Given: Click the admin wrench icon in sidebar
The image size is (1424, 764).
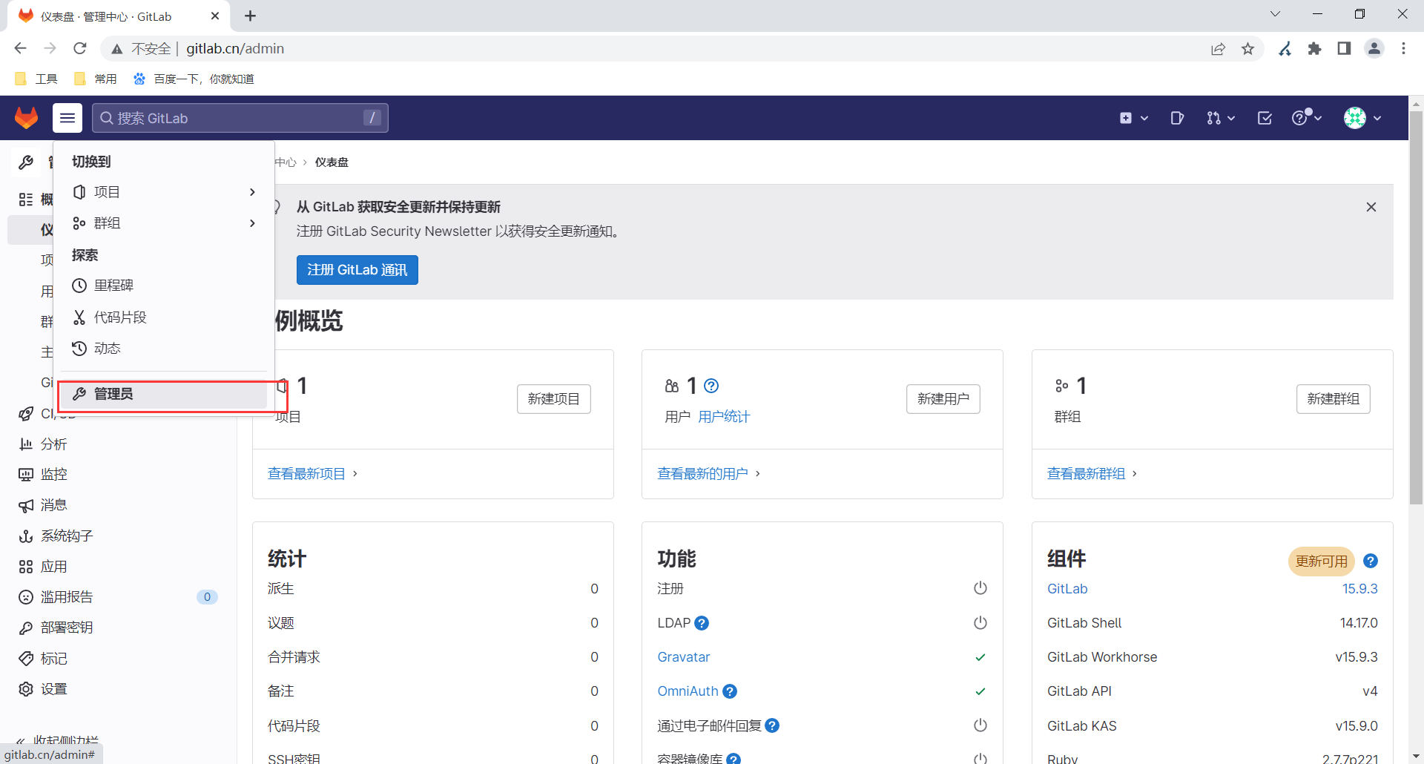Looking at the screenshot, I should 26,162.
